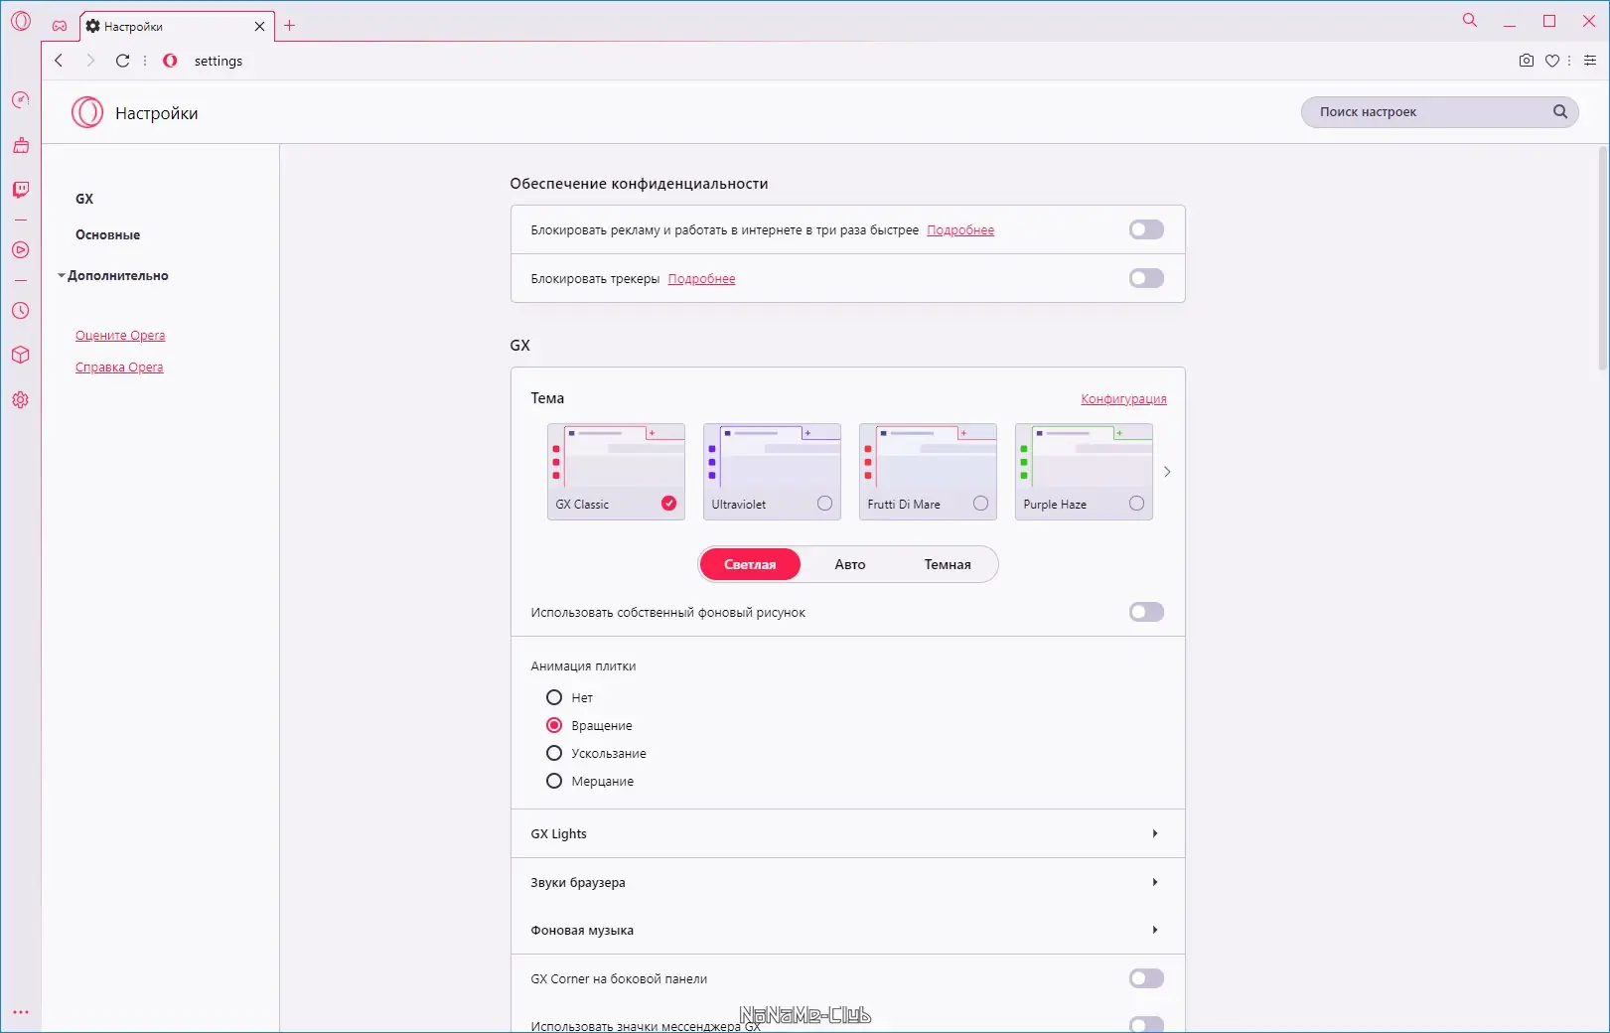Image resolution: width=1610 pixels, height=1033 pixels.
Task: Click the Обеспечение конфиденциальности heading
Action: pos(639,184)
